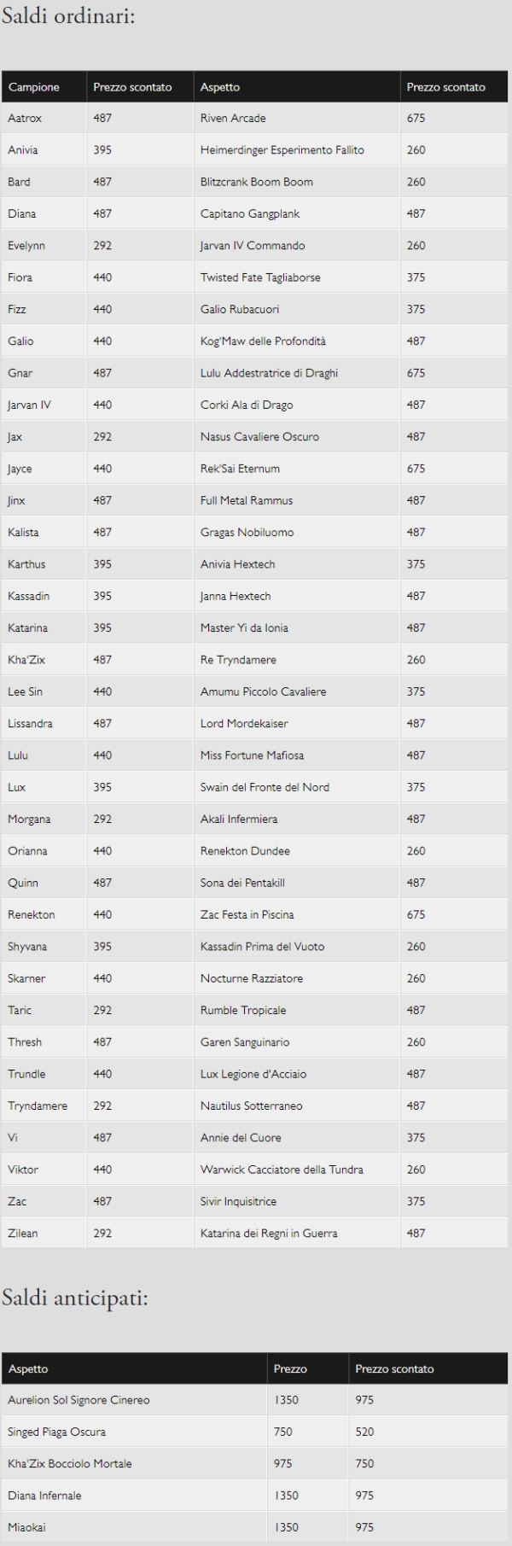Select Kha'Zix Bocciolo Mortale skin entry
This screenshot has width=512, height=1546.
[70, 1464]
